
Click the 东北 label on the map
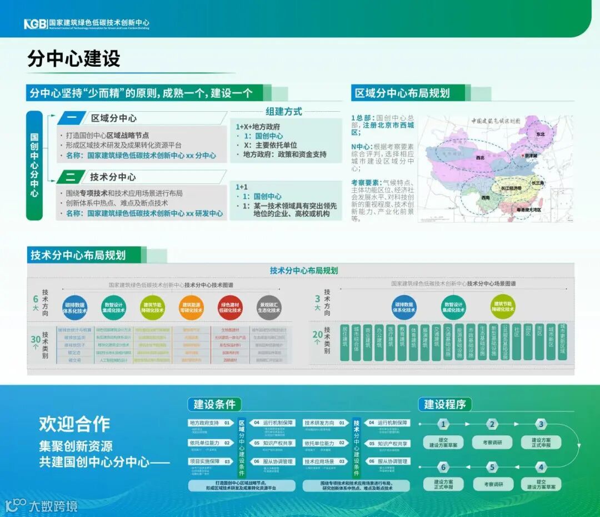pos(541,135)
